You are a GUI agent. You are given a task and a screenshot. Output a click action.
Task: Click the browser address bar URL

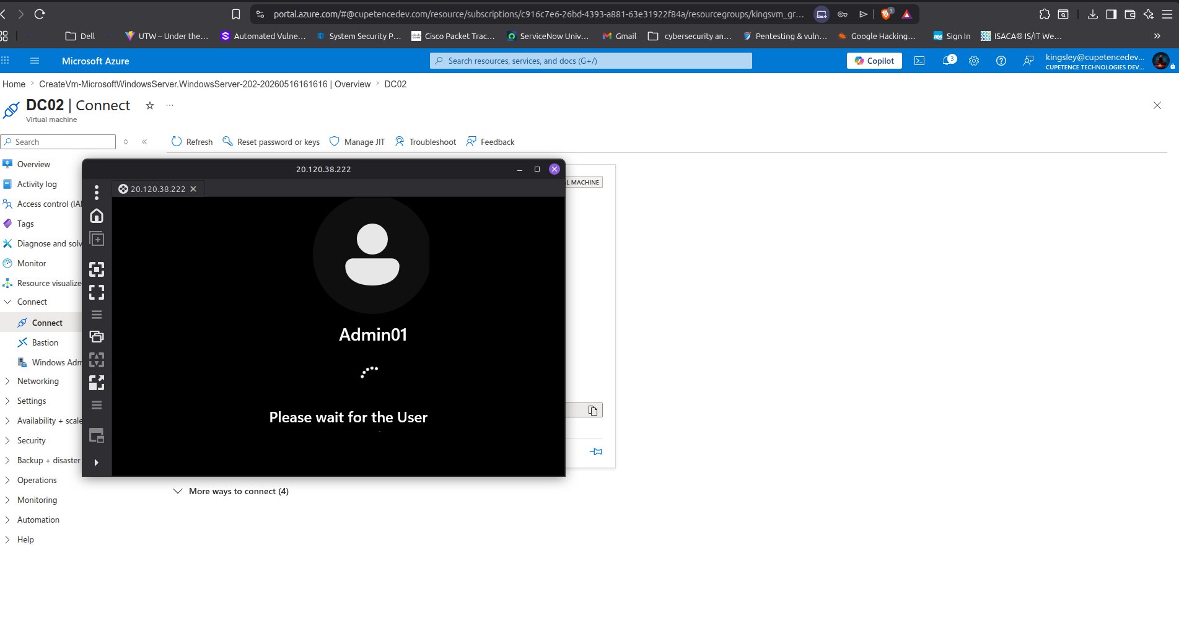pyautogui.click(x=538, y=14)
